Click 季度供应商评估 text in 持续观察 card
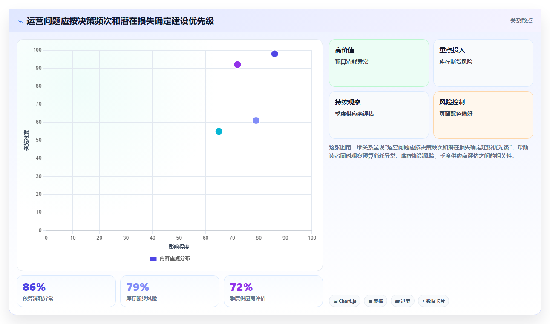 click(x=354, y=114)
